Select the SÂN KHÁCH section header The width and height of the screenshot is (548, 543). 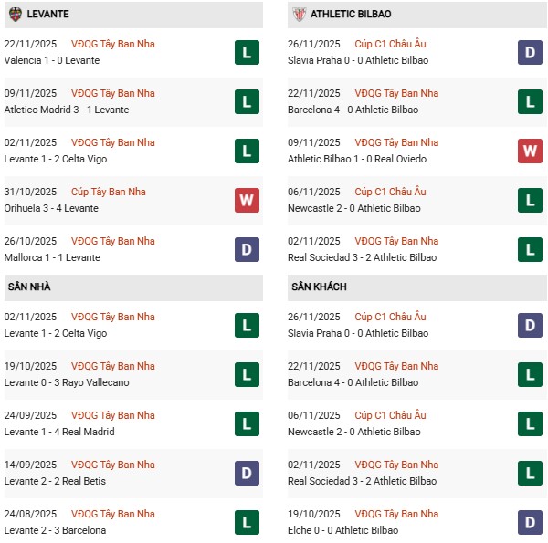[x=319, y=287]
